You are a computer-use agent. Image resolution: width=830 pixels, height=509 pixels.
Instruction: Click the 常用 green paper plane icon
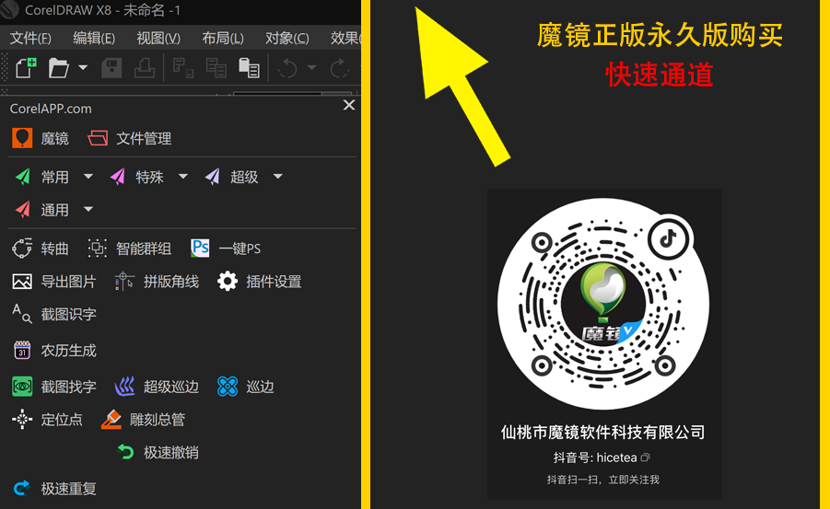pos(23,177)
